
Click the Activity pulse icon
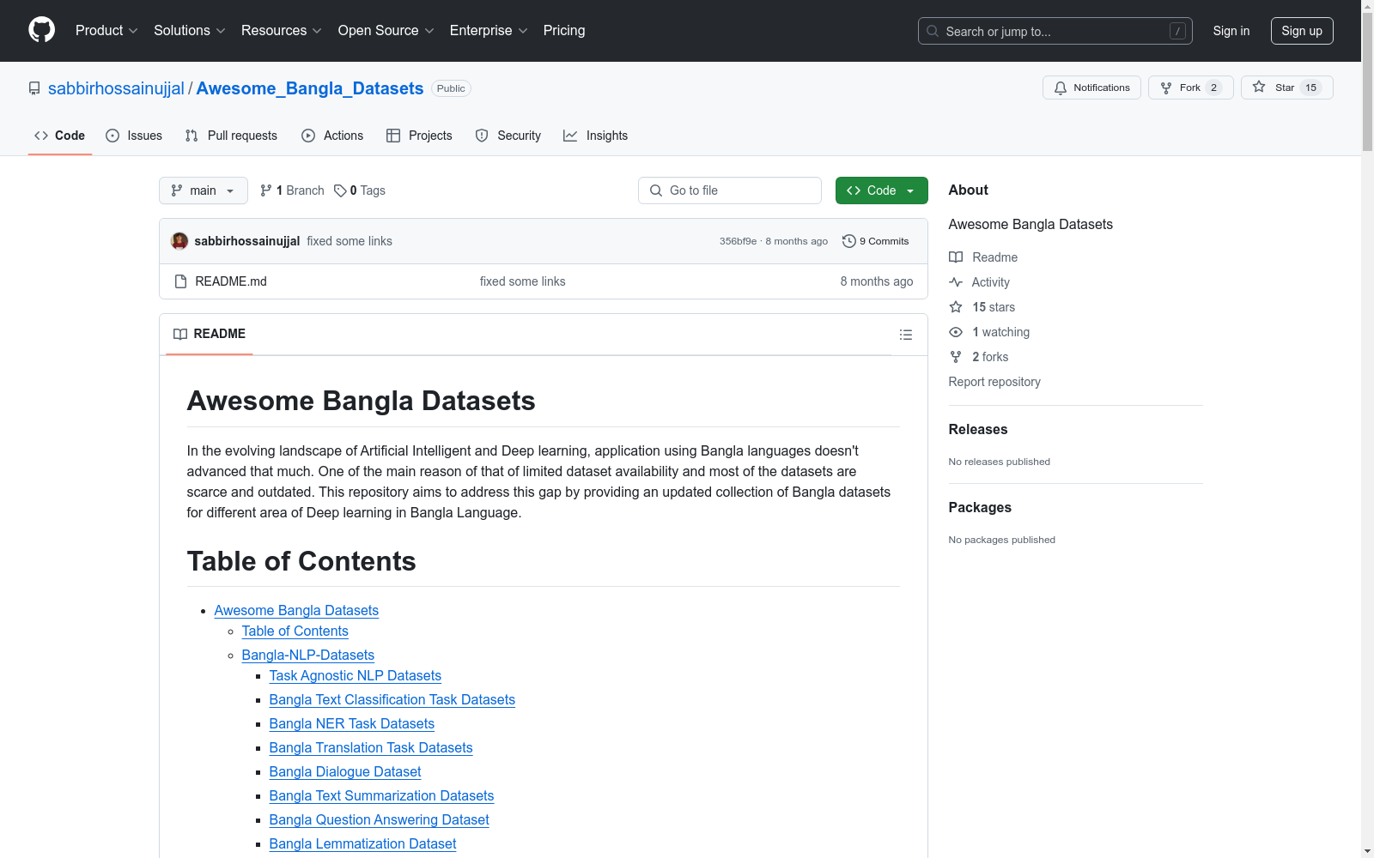click(x=956, y=282)
